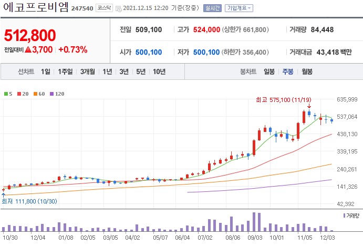Click the 에코프로비엠 stock name

pyautogui.click(x=36, y=7)
